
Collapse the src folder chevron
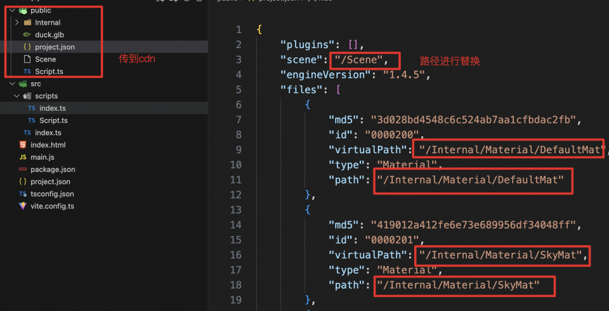[x=12, y=84]
